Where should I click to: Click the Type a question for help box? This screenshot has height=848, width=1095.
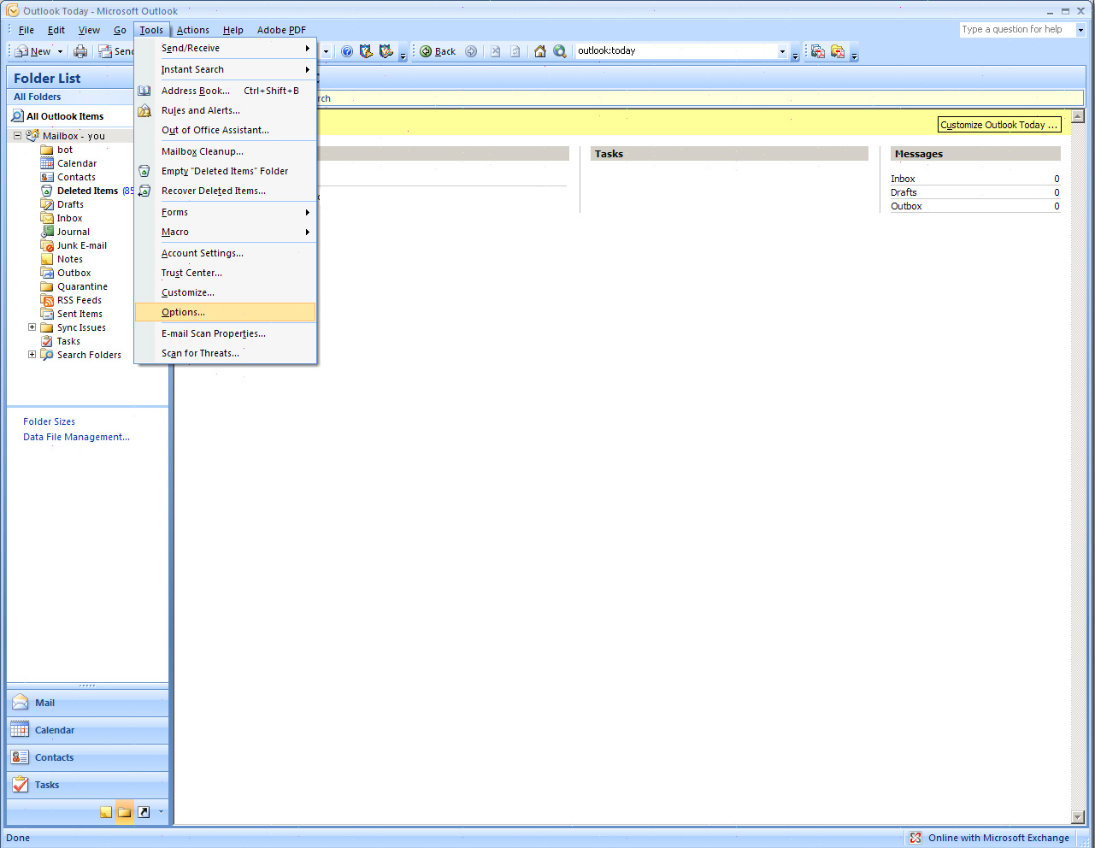click(1017, 30)
